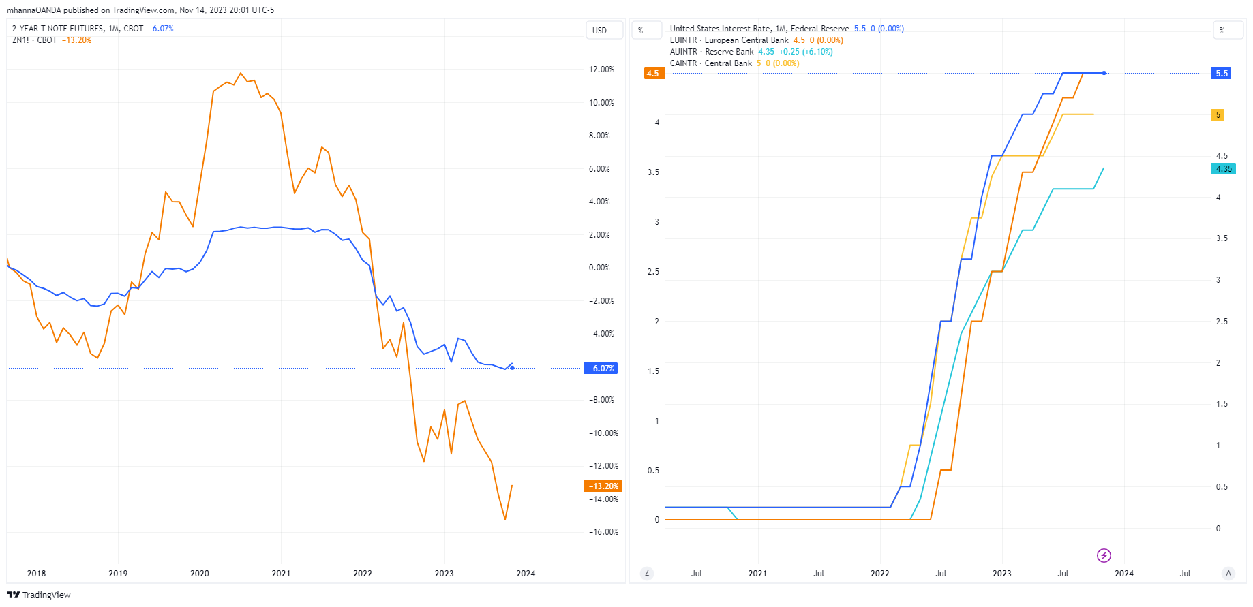1253x607 pixels.
Task: Click the blue 5.5 Federal Reserve rate label
Action: 1222,73
